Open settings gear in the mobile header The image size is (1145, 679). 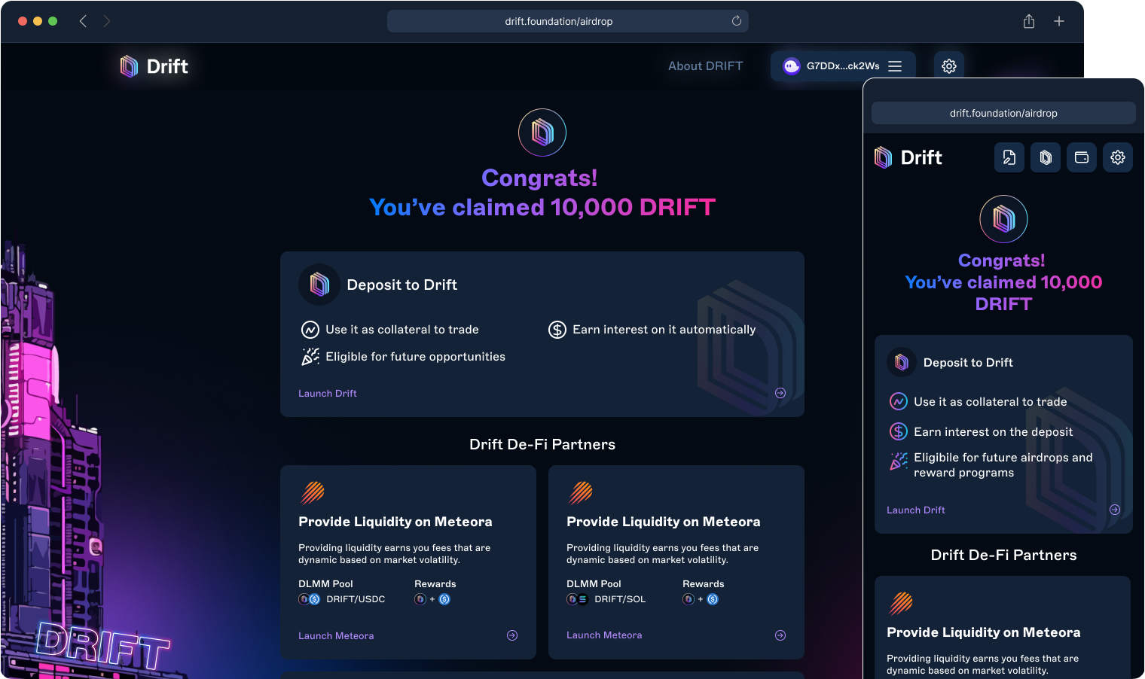pos(1118,157)
